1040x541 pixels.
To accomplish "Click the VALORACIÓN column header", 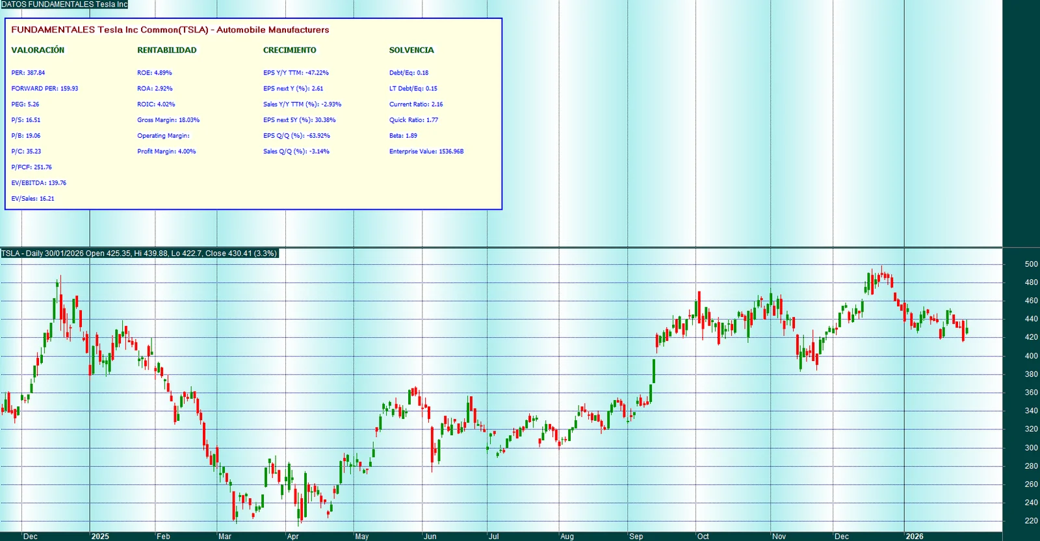I will [x=38, y=50].
